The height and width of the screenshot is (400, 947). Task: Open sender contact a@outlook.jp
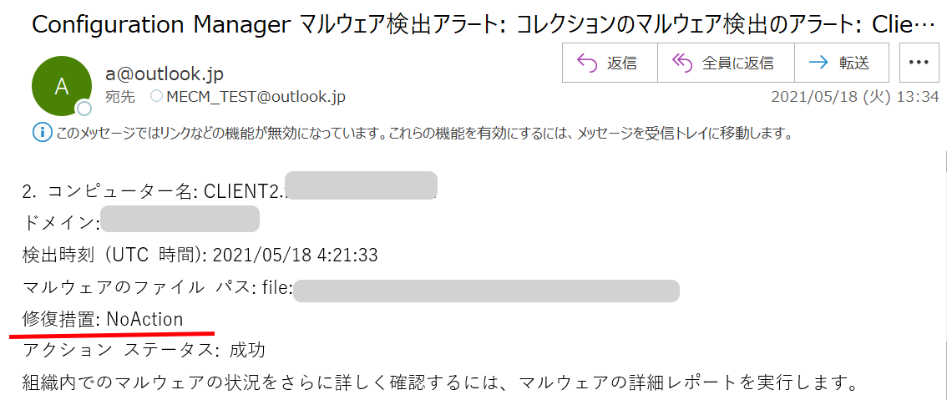click(x=165, y=74)
